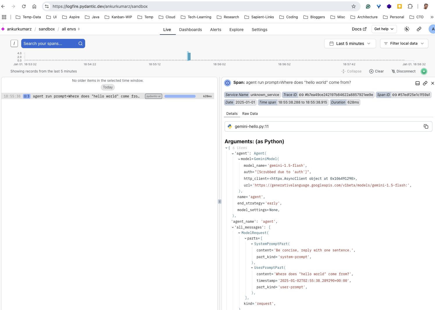Viewport: 435px width, 310px height.
Task: Open the Trace ID link
Action: point(336,95)
